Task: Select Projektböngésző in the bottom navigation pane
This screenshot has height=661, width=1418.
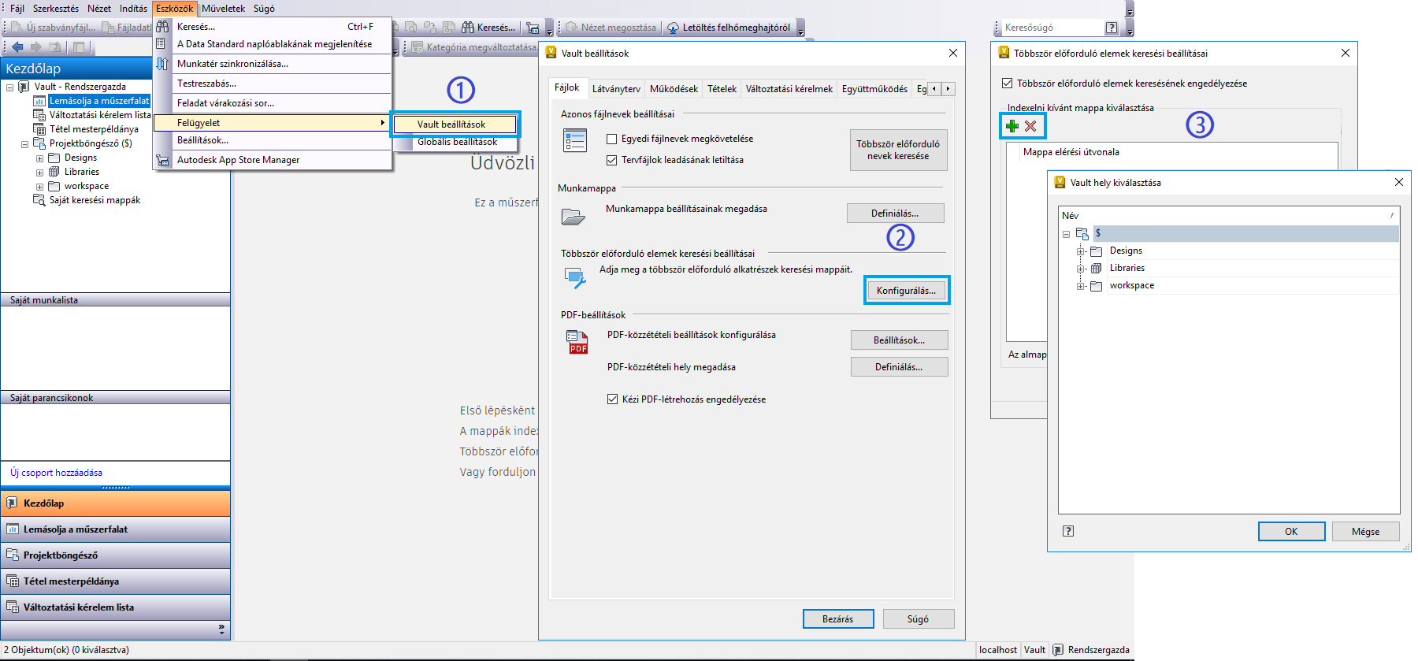Action: 115,555
